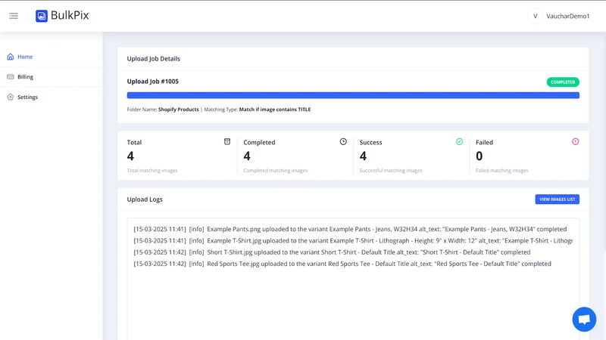Viewport: 606px width, 340px height.
Task: Click View Images List button
Action: (557, 199)
